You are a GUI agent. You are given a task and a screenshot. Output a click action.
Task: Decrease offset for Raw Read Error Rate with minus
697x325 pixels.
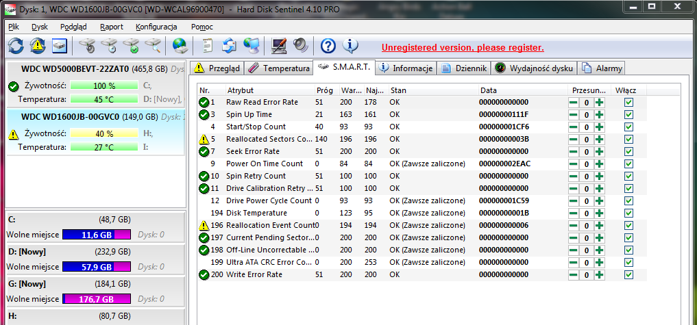pyautogui.click(x=574, y=103)
